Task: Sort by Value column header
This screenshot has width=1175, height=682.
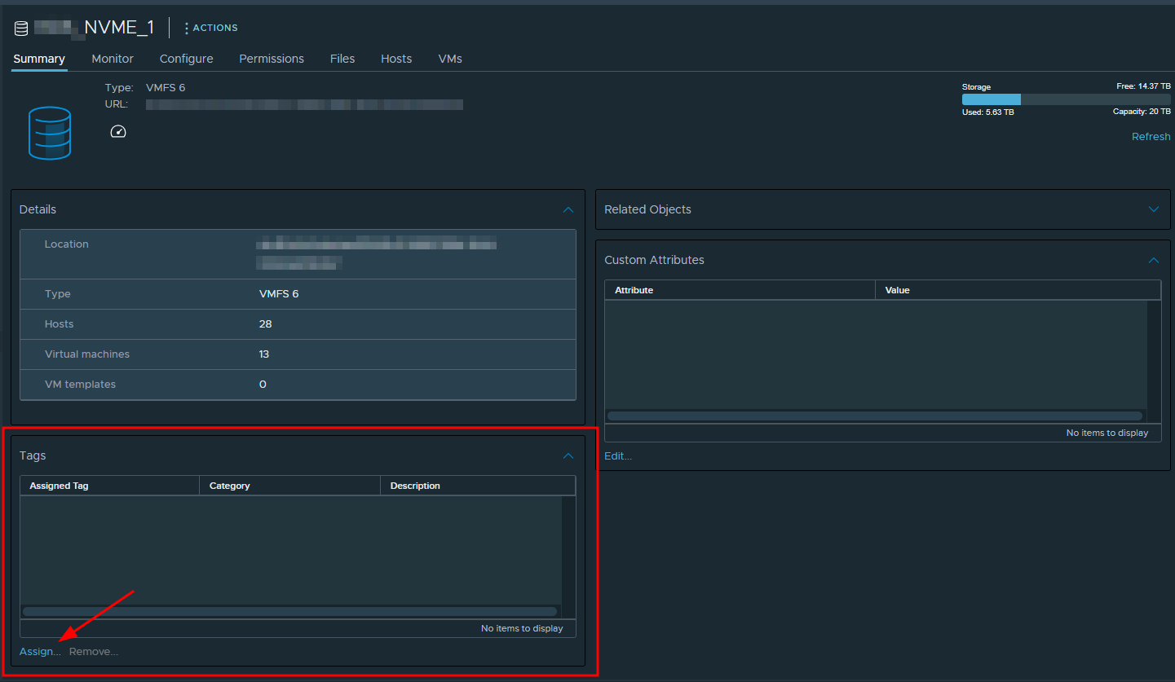Action: 1018,290
